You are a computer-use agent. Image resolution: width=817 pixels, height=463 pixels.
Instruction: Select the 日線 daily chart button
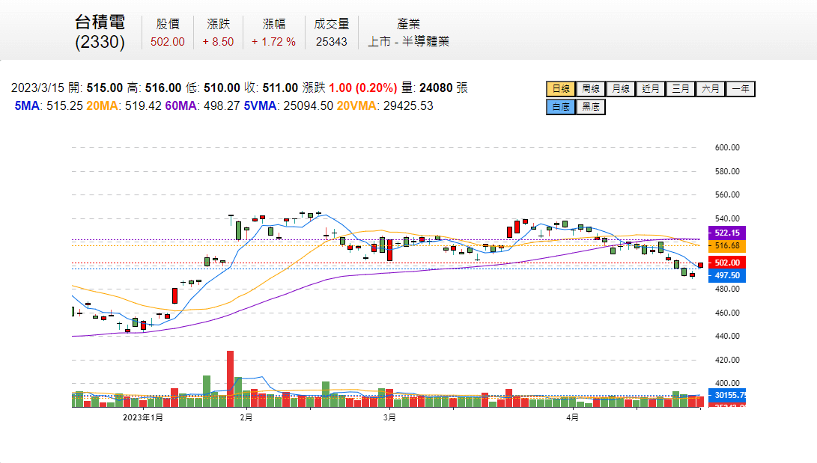pos(561,89)
